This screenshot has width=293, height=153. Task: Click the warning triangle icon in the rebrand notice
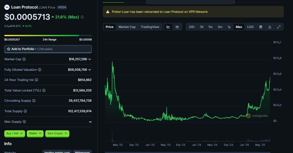coord(108,12)
